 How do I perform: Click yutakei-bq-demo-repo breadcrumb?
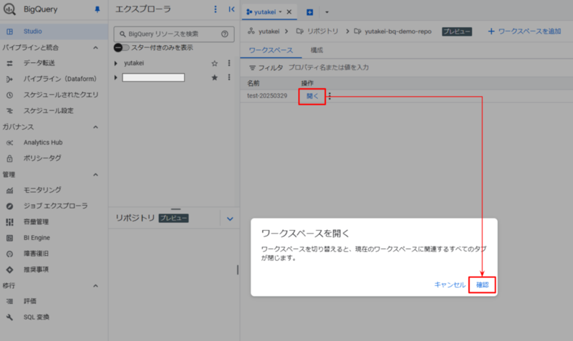tap(398, 32)
